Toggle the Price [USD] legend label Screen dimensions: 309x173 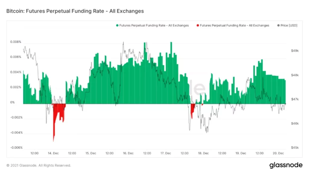[289, 26]
